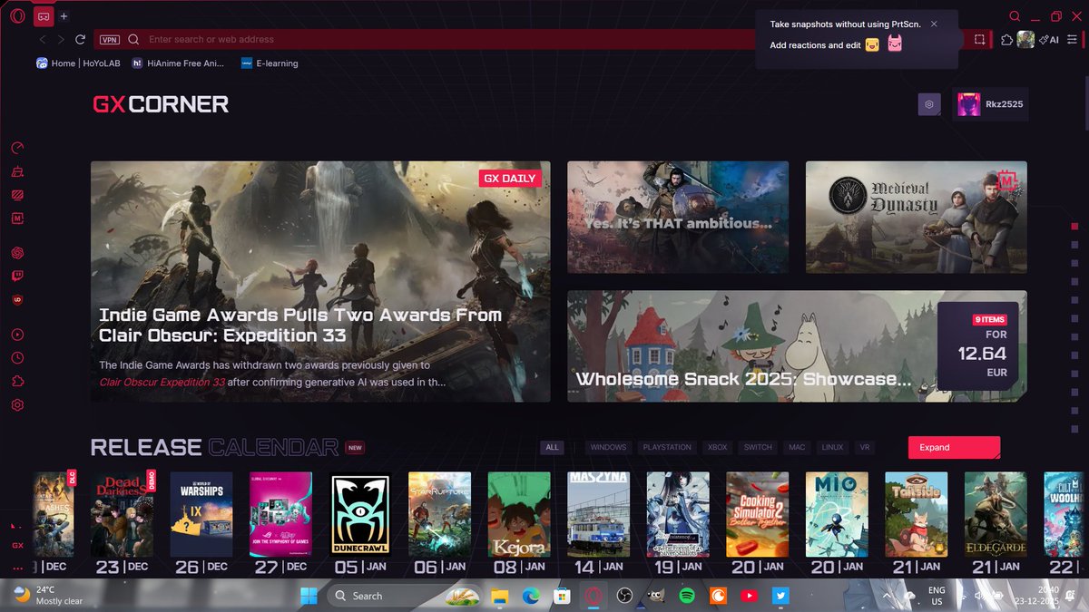Viewport: 1089px width, 612px height.
Task: Filter the release calendar by SWITCH
Action: click(758, 447)
